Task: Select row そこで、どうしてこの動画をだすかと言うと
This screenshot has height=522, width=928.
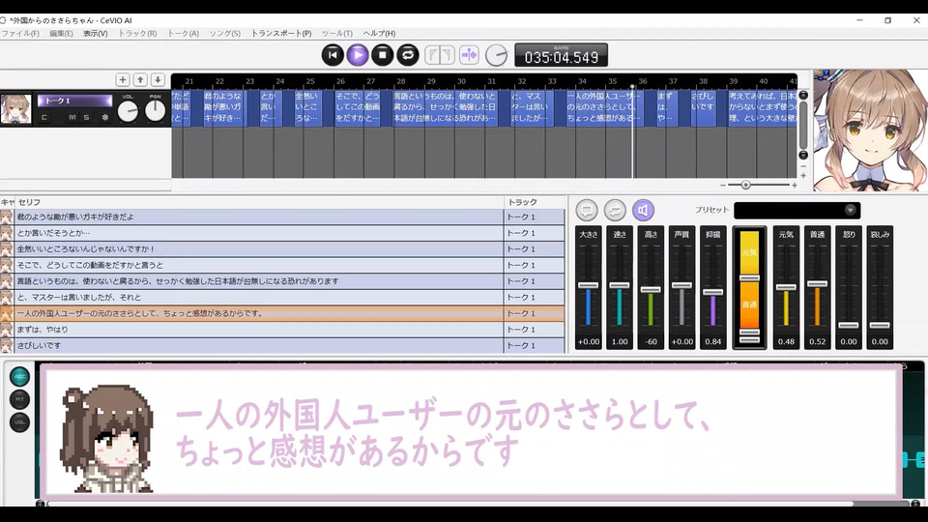Action: (x=282, y=265)
